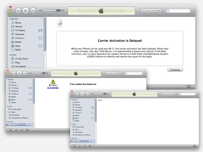Screen dimensions: 203x152
Task: Click Play button in echo window
Action: 82,94
